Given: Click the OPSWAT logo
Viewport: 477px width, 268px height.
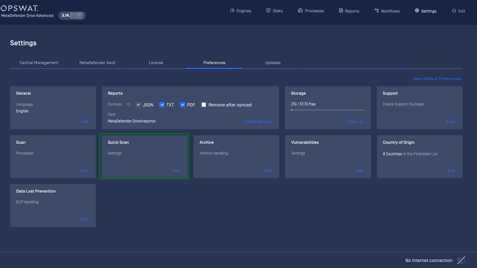Looking at the screenshot, I should (19, 8).
